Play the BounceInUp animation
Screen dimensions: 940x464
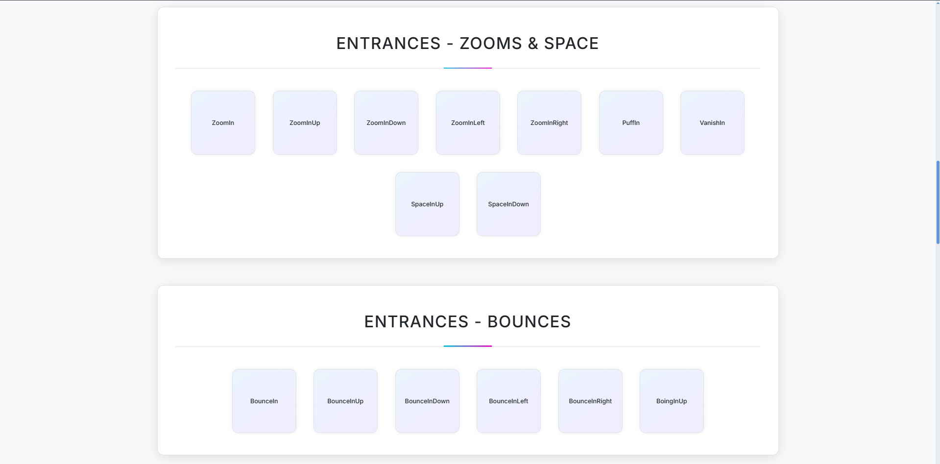[x=345, y=401]
